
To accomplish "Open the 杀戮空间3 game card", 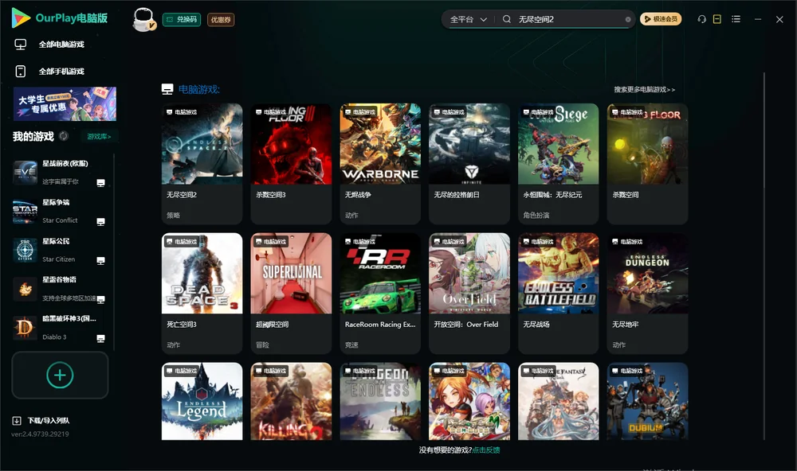I will pos(291,163).
